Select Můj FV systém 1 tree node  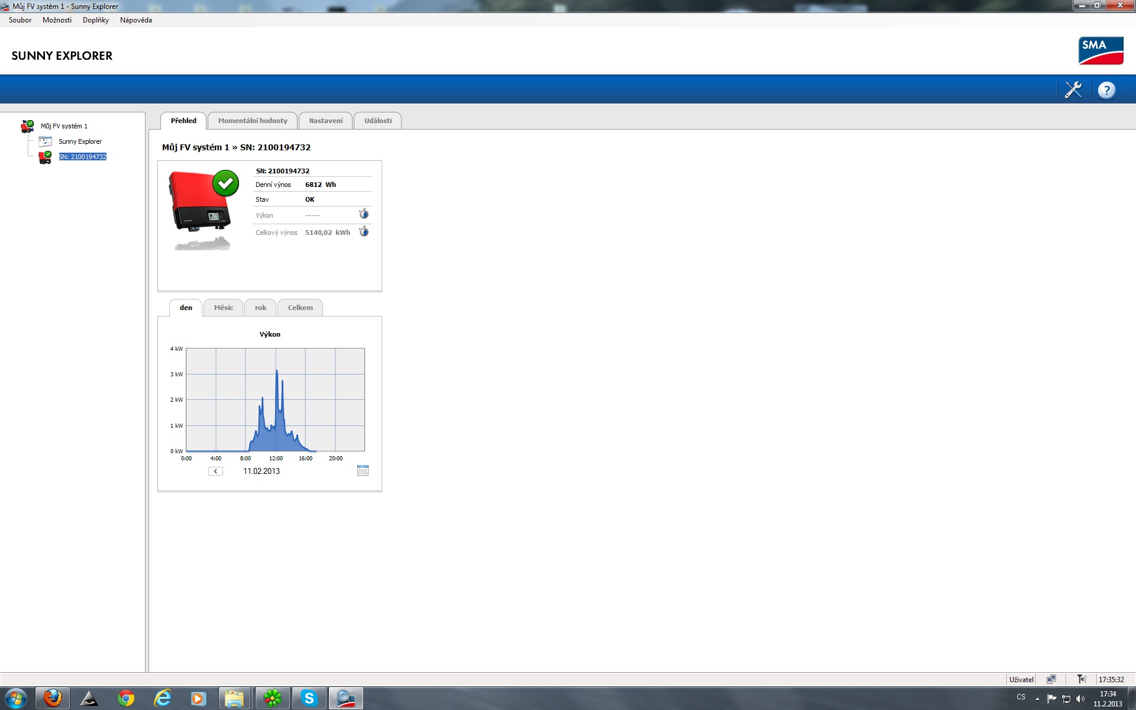(x=64, y=126)
